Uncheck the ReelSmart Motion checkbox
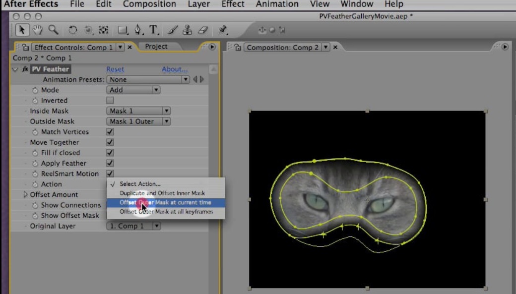 coord(110,174)
